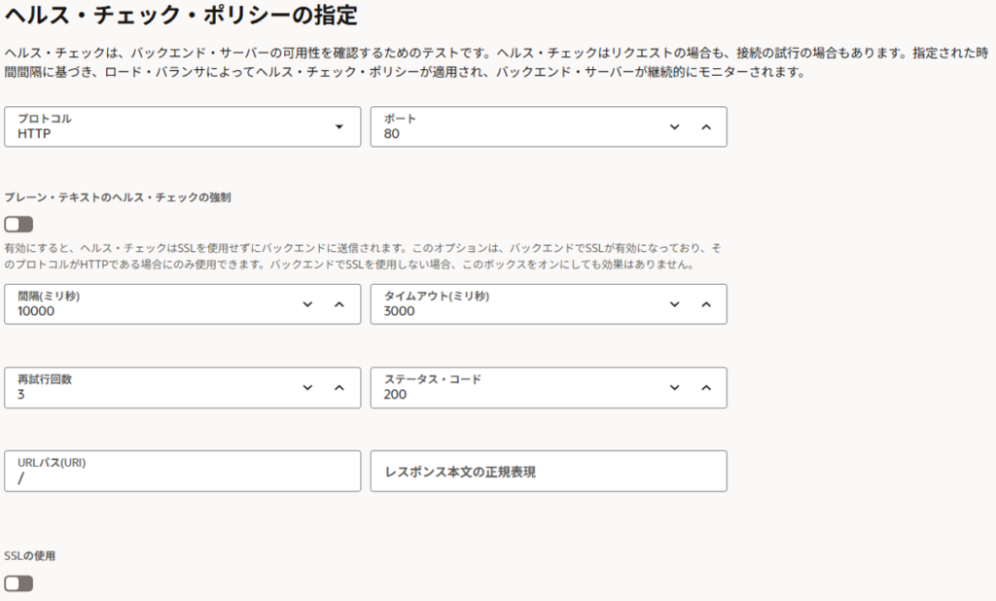996x601 pixels.
Task: Enable the SSLの使用 toggle switch
Action: 18,583
